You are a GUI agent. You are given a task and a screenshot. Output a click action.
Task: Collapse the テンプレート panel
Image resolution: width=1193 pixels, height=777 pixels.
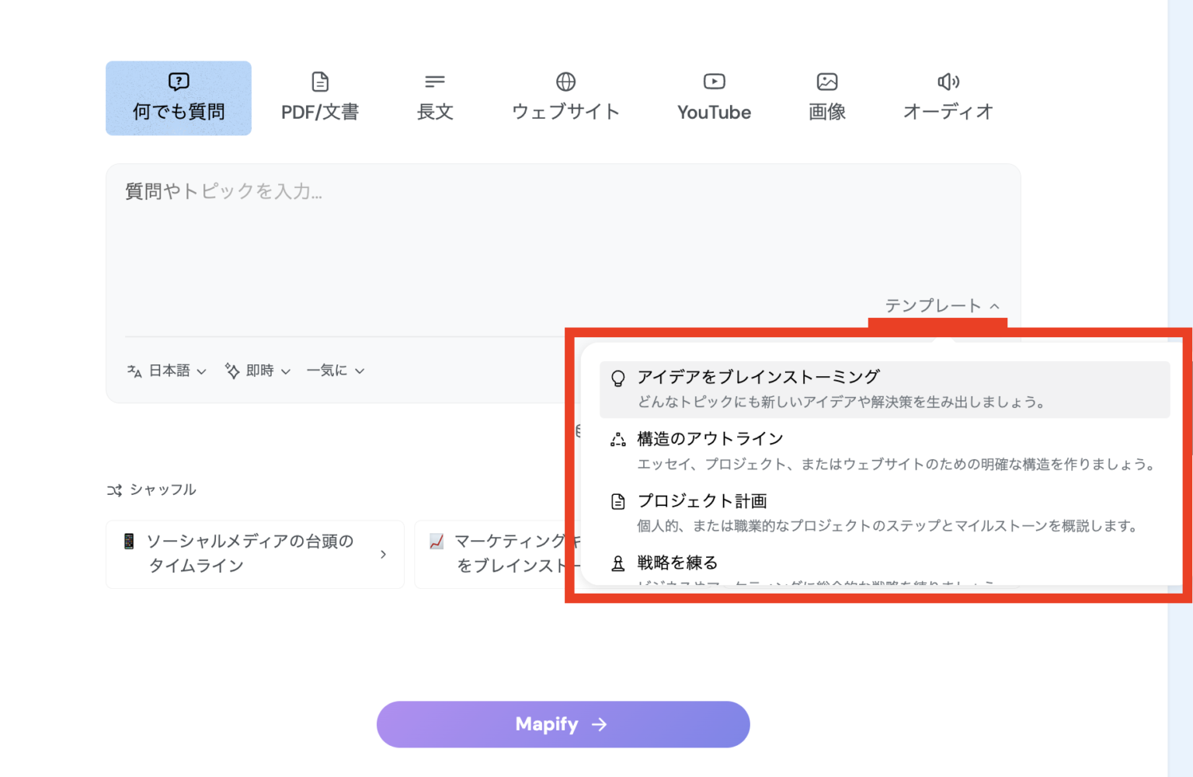(x=938, y=305)
